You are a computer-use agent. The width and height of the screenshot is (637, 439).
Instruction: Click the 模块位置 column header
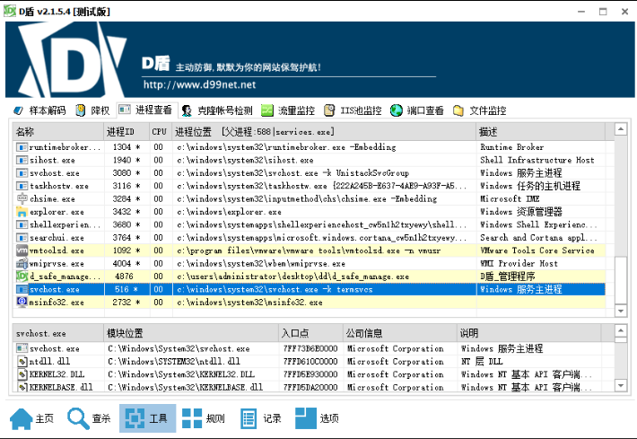pyautogui.click(x=191, y=333)
